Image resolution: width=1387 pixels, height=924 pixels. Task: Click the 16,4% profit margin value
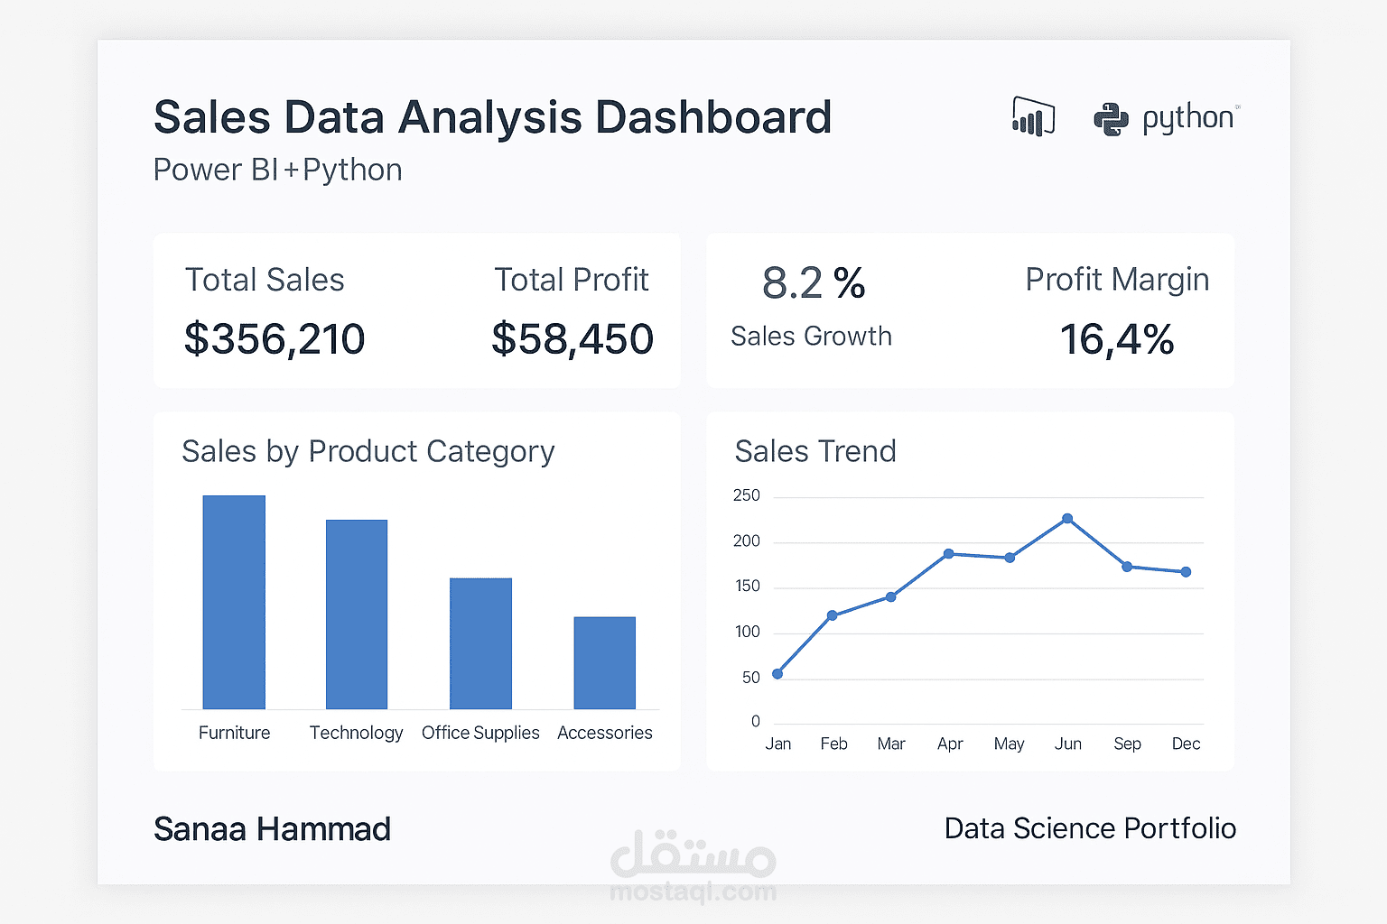[x=1117, y=340]
